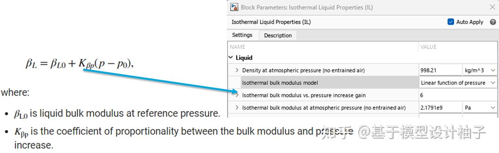Click the Block Parameters window icon

pyautogui.click(x=235, y=7)
